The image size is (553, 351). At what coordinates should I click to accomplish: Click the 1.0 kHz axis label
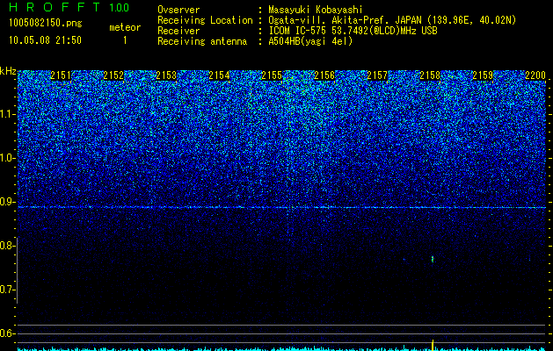7,158
